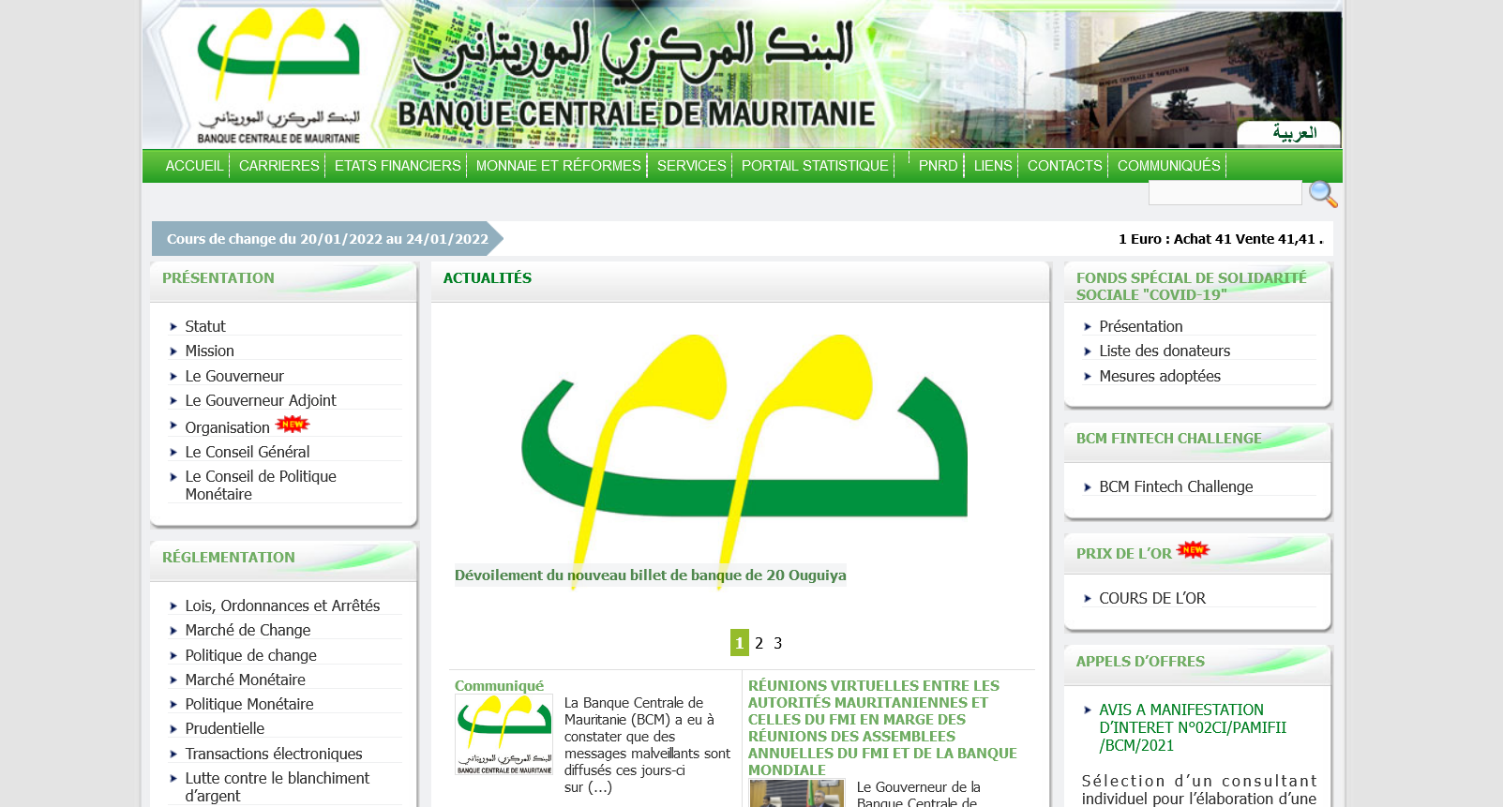Open the MONNAIE ET RÉFORMES menu
This screenshot has width=1503, height=807.
tap(558, 166)
